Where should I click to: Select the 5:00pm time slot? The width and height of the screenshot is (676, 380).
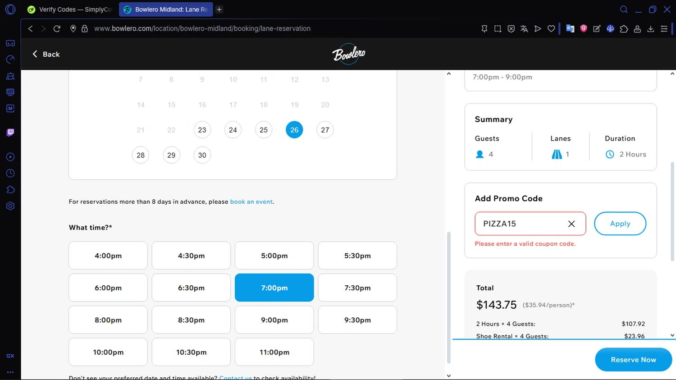click(x=274, y=256)
